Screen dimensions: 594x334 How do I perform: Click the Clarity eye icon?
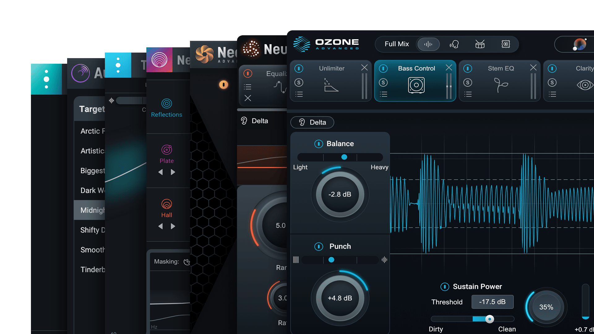[585, 85]
